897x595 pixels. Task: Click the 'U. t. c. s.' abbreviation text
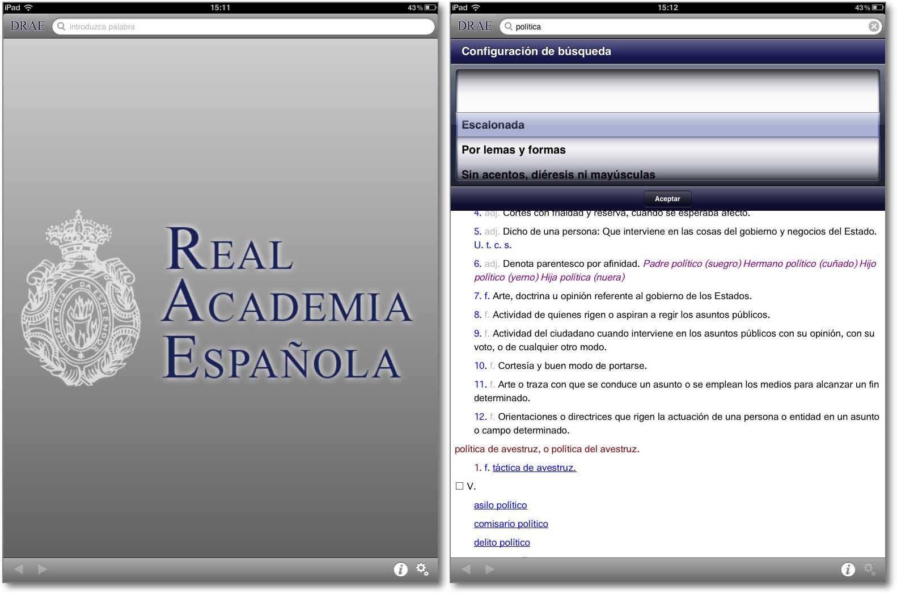point(493,245)
